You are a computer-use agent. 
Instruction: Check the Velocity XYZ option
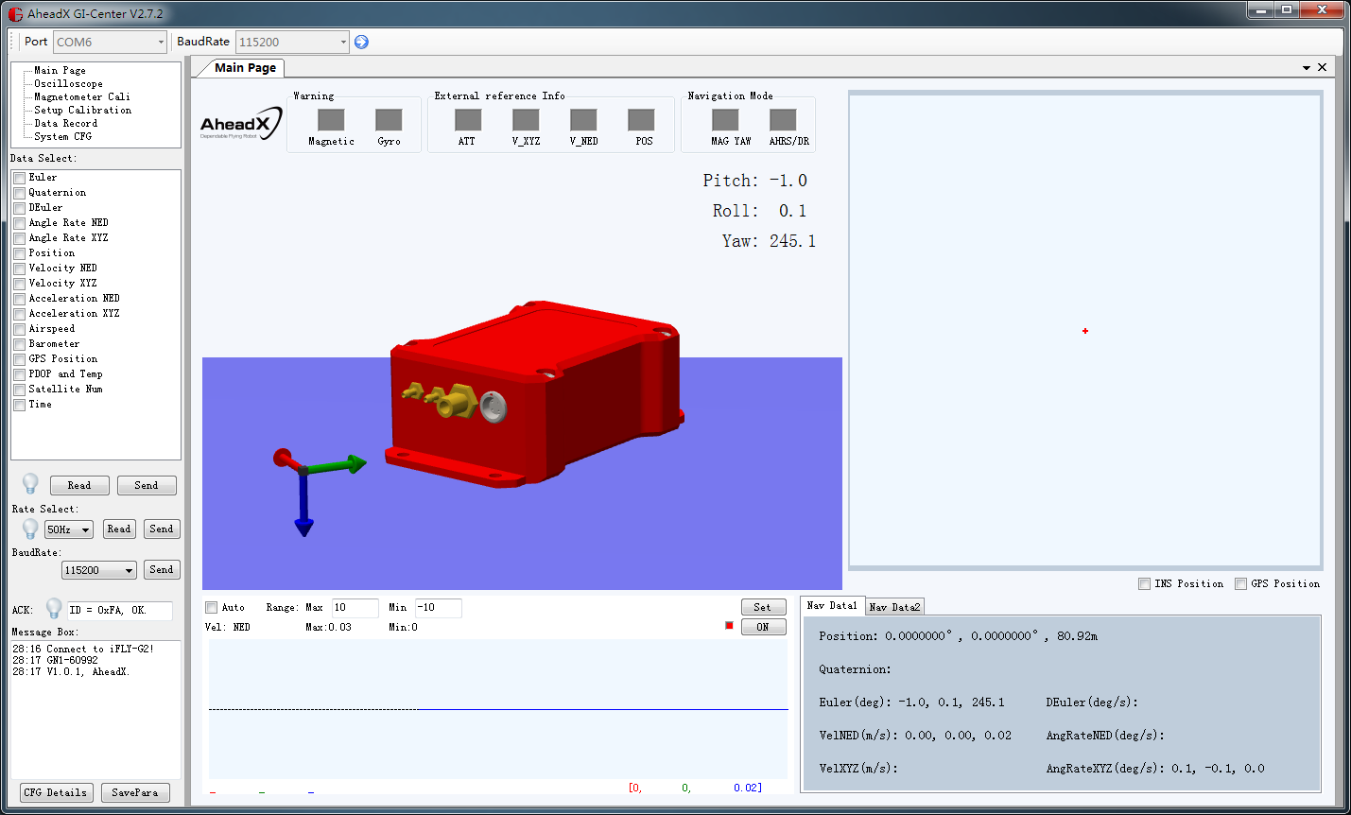point(19,284)
